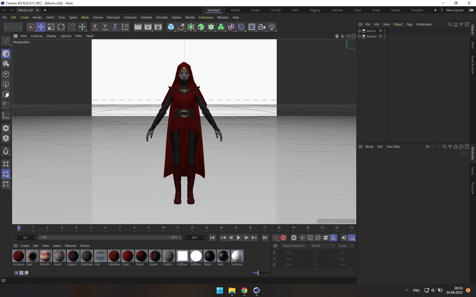The width and height of the screenshot is (476, 297).
Task: Select the Rotate tool
Action: tap(61, 27)
